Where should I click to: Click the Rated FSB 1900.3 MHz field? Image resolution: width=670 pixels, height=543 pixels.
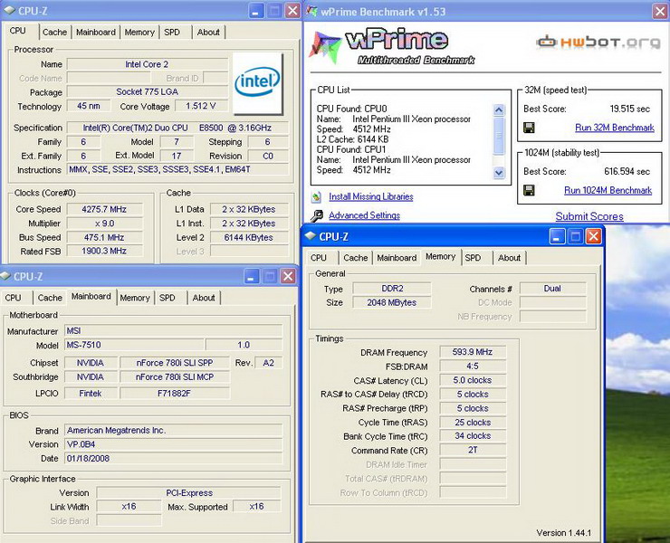[x=104, y=251]
